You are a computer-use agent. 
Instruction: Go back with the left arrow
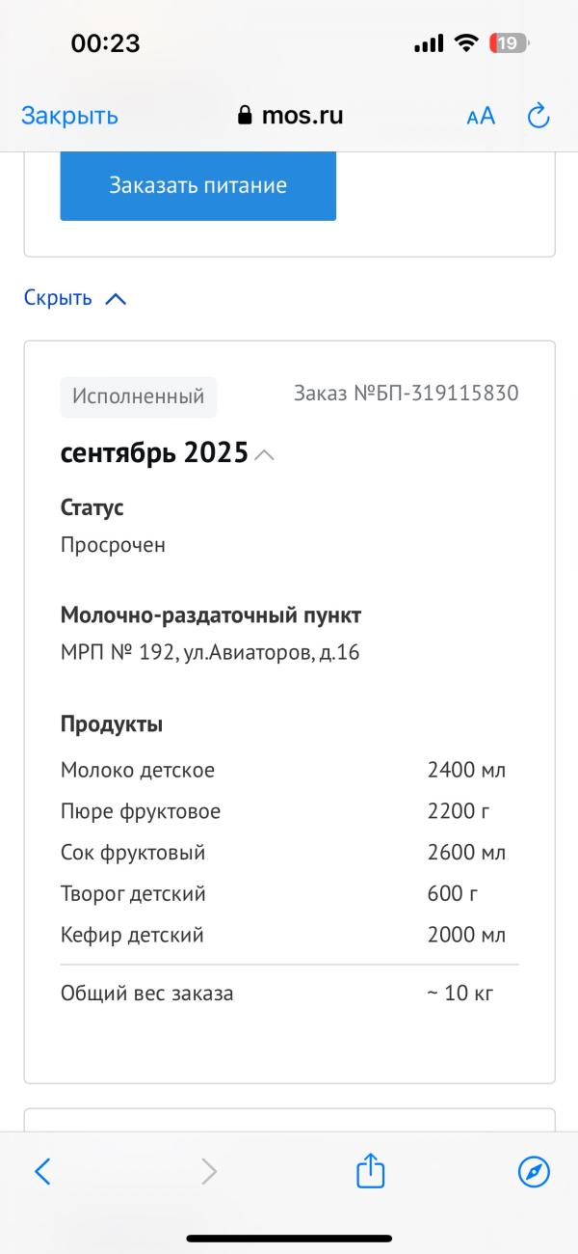click(x=42, y=1172)
